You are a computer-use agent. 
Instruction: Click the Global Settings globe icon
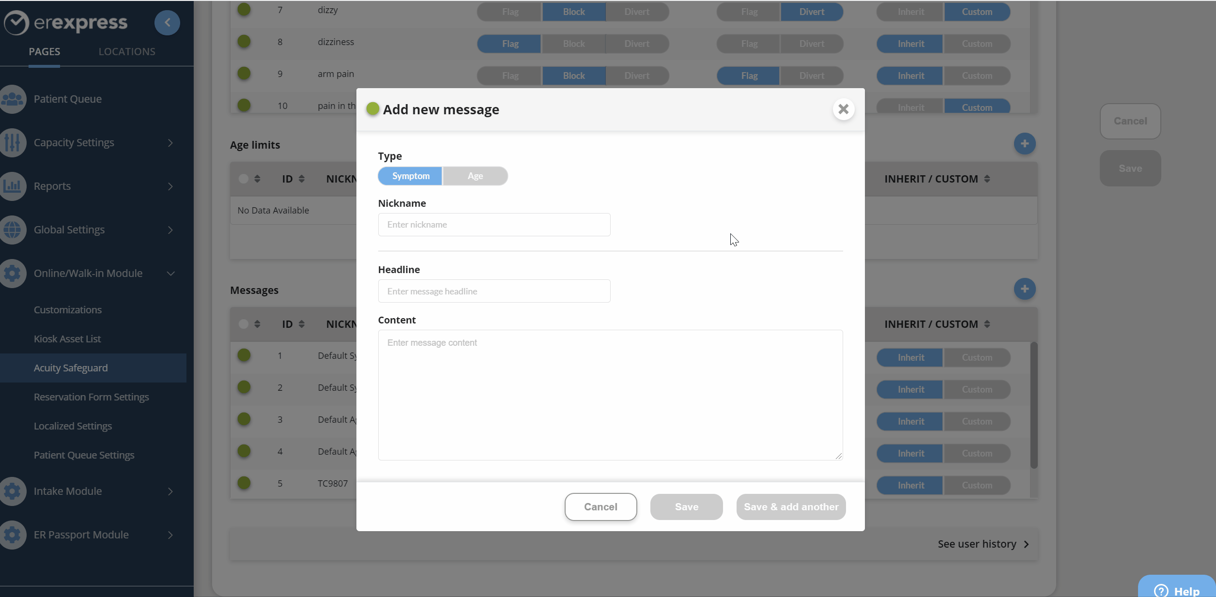point(13,230)
